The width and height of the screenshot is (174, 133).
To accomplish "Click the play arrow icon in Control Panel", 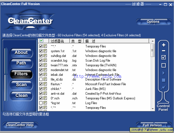I will click(163, 73).
